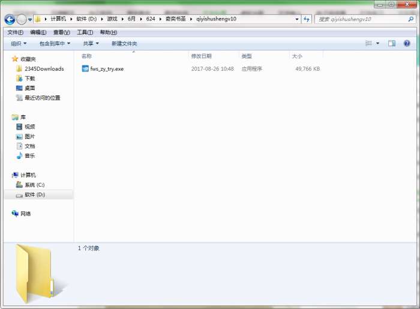
Task: Click the 网络 network icon in sidebar
Action: pos(15,214)
